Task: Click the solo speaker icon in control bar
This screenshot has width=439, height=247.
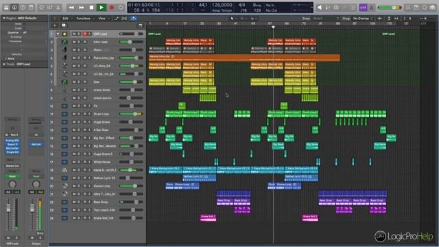Action: point(320,8)
